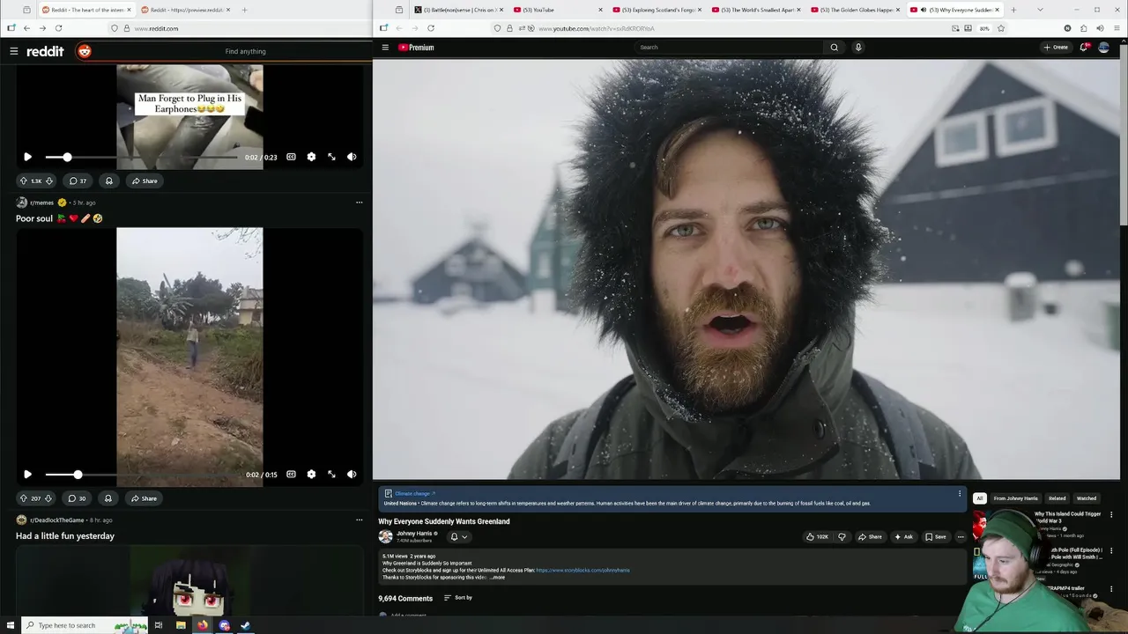Open Climate change info panel options menu
This screenshot has height=634, width=1128.
coord(960,494)
